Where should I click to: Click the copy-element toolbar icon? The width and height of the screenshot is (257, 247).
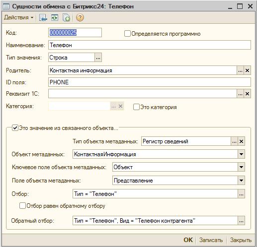66,17
